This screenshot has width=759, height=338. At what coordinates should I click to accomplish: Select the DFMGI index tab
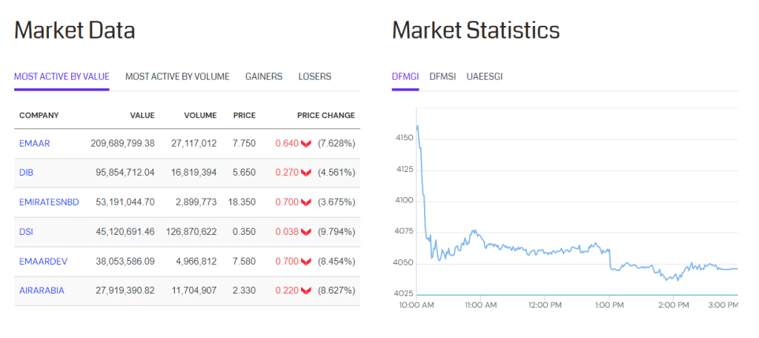click(x=405, y=76)
